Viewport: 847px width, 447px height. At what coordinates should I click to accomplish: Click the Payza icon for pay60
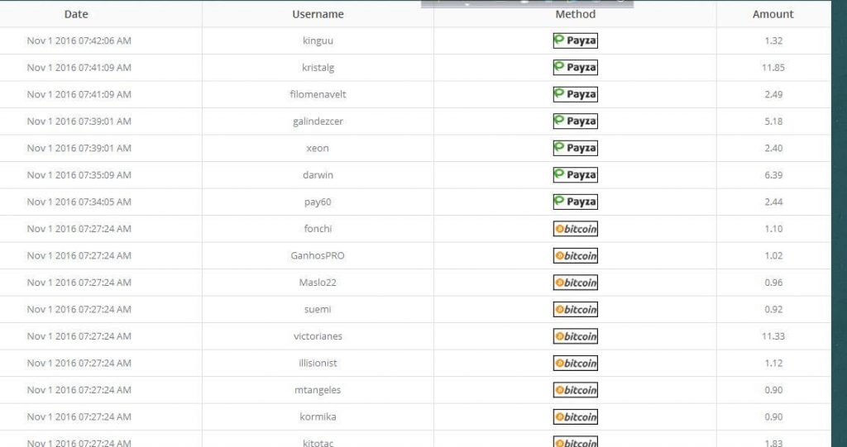point(575,202)
